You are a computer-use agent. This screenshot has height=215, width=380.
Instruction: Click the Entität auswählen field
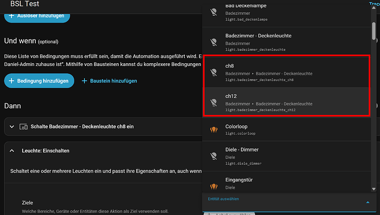coord(289,202)
